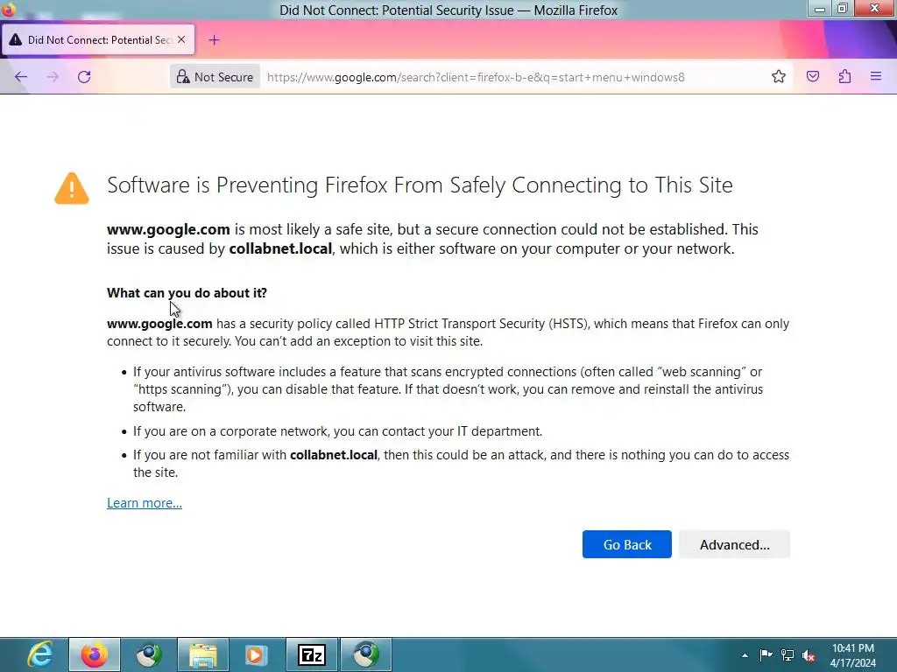Image resolution: width=897 pixels, height=672 pixels.
Task: Click the muted volume tray icon
Action: coord(809,655)
